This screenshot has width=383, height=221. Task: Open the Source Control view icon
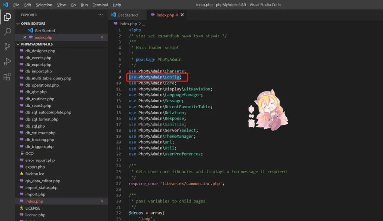pos(7,46)
